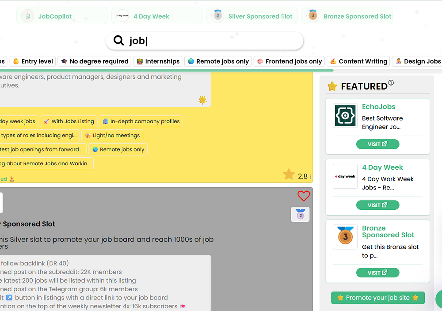Click the 'about Remote Jobs and Workin...' tag
Image resolution: width=442 pixels, height=311 pixels.
46,163
